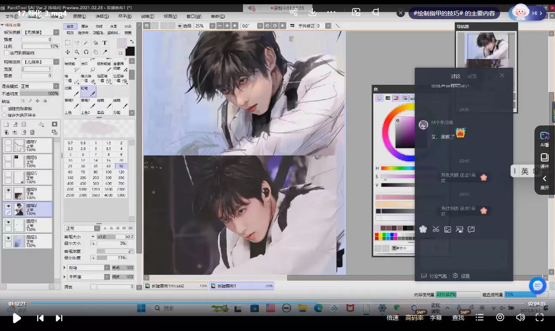This screenshot has width=555, height=331.
Task: Toggle visibility of 图层4
Action: [8, 222]
